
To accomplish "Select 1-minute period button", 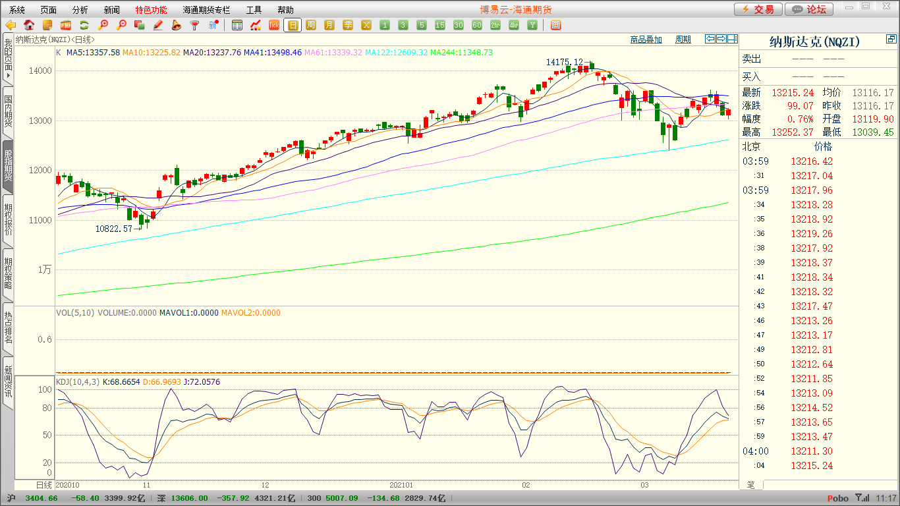I will (x=385, y=25).
